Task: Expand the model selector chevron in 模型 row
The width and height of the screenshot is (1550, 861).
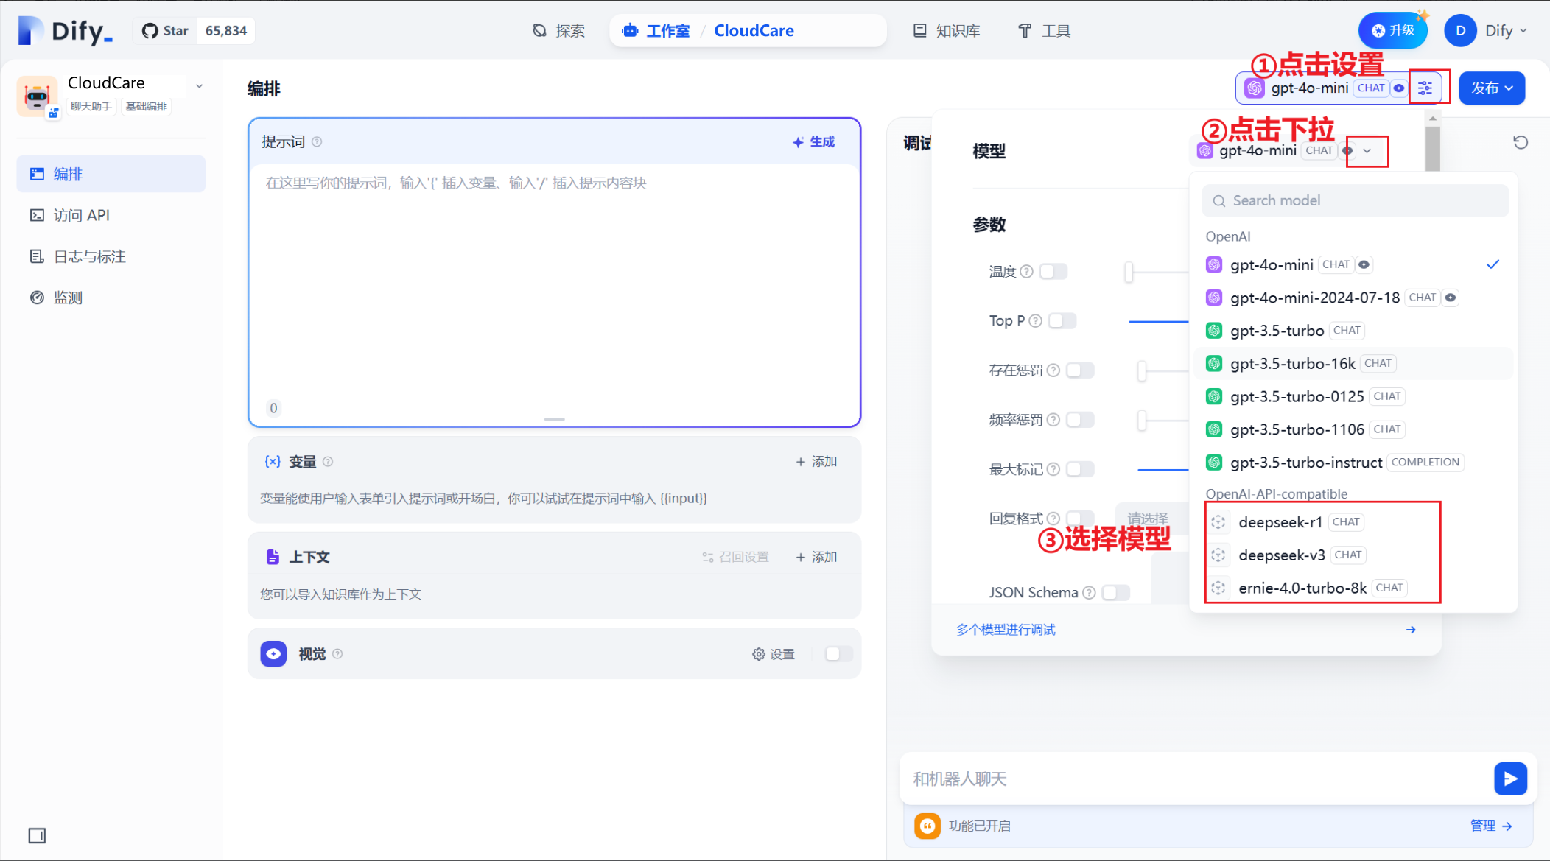Action: pyautogui.click(x=1367, y=151)
